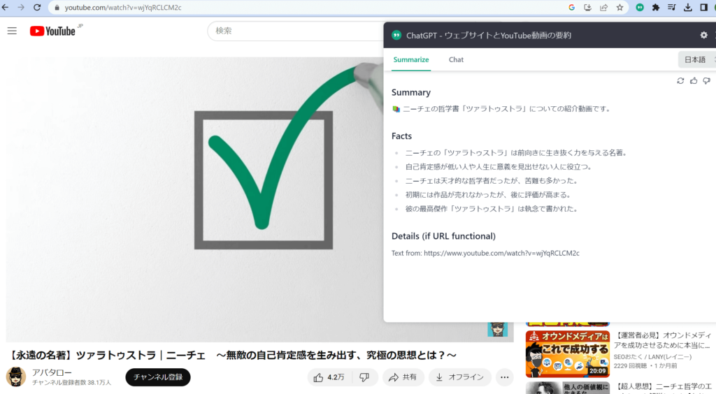The width and height of the screenshot is (716, 394).
Task: Switch to the Chat tab
Action: tap(456, 59)
